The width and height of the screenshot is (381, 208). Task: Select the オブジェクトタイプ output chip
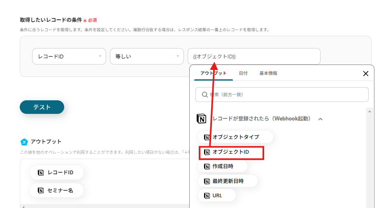pos(235,137)
